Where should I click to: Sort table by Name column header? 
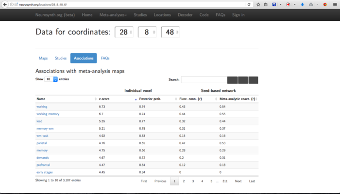click(x=65, y=99)
